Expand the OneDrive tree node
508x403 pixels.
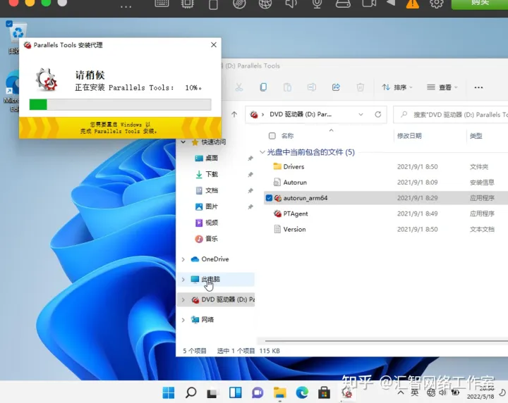[183, 259]
